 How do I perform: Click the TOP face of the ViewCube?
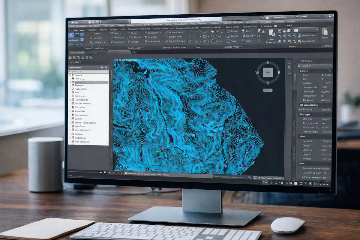click(x=268, y=73)
